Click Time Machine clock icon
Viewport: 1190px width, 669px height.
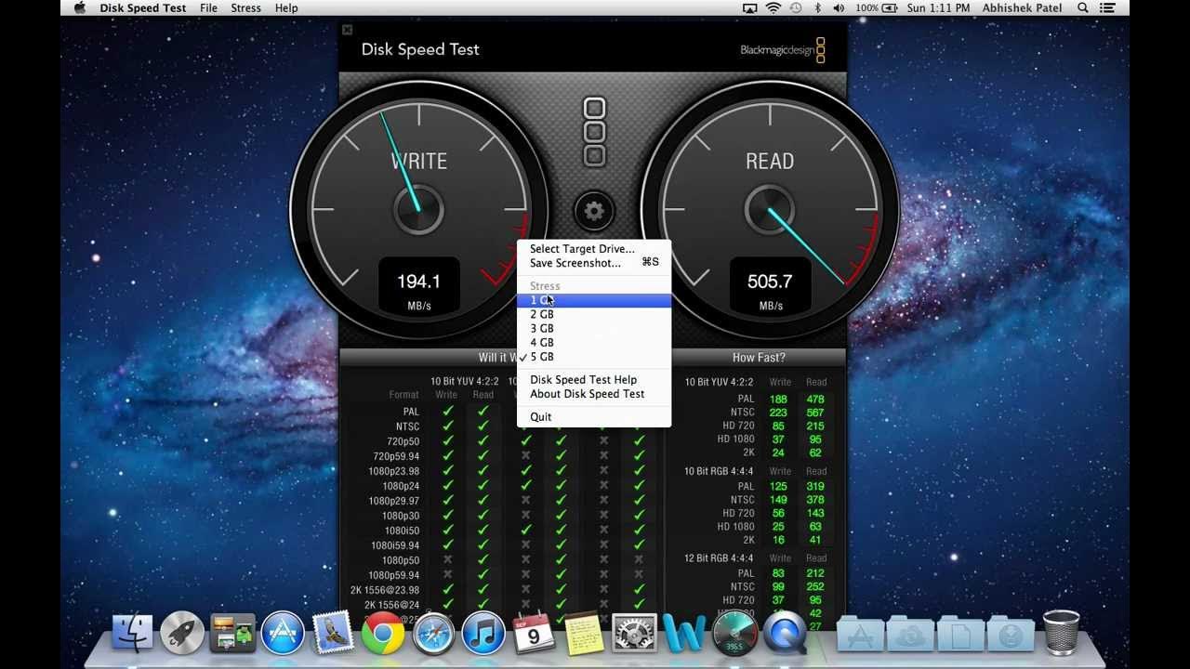coord(796,8)
